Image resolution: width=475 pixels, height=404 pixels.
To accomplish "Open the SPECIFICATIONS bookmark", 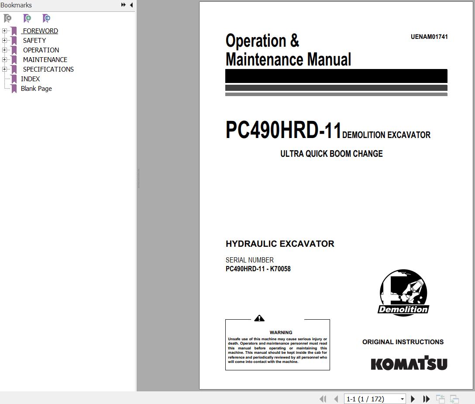I will pos(48,69).
